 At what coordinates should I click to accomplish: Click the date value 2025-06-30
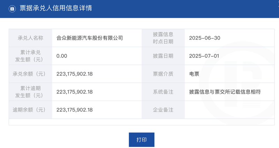[205, 38]
